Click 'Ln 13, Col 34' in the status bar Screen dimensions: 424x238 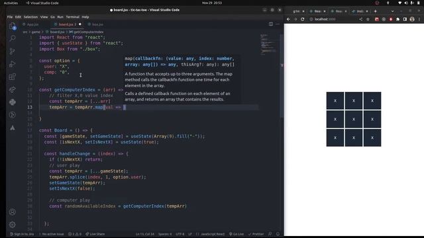(x=144, y=234)
